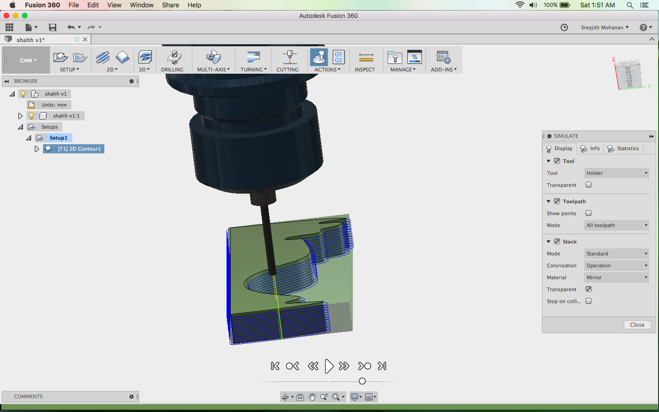Click the New Setup icon
Screen dimensions: 659x412
tap(60, 58)
